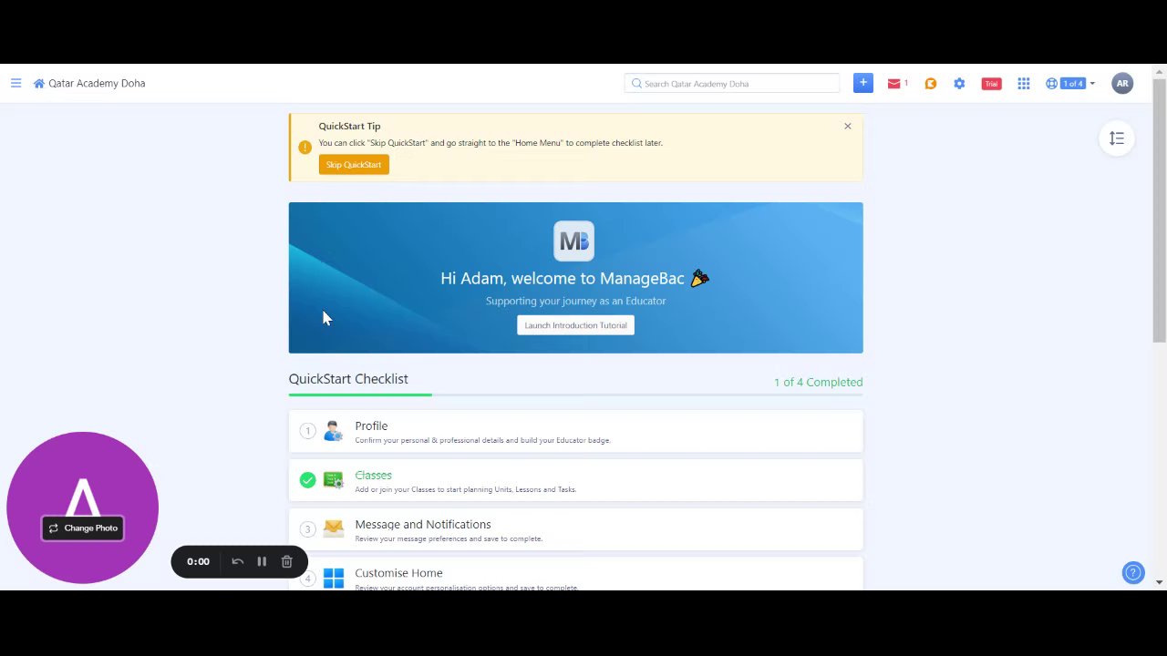Click the Classes chalkboard icon
Image resolution: width=1167 pixels, height=656 pixels.
pyautogui.click(x=333, y=480)
